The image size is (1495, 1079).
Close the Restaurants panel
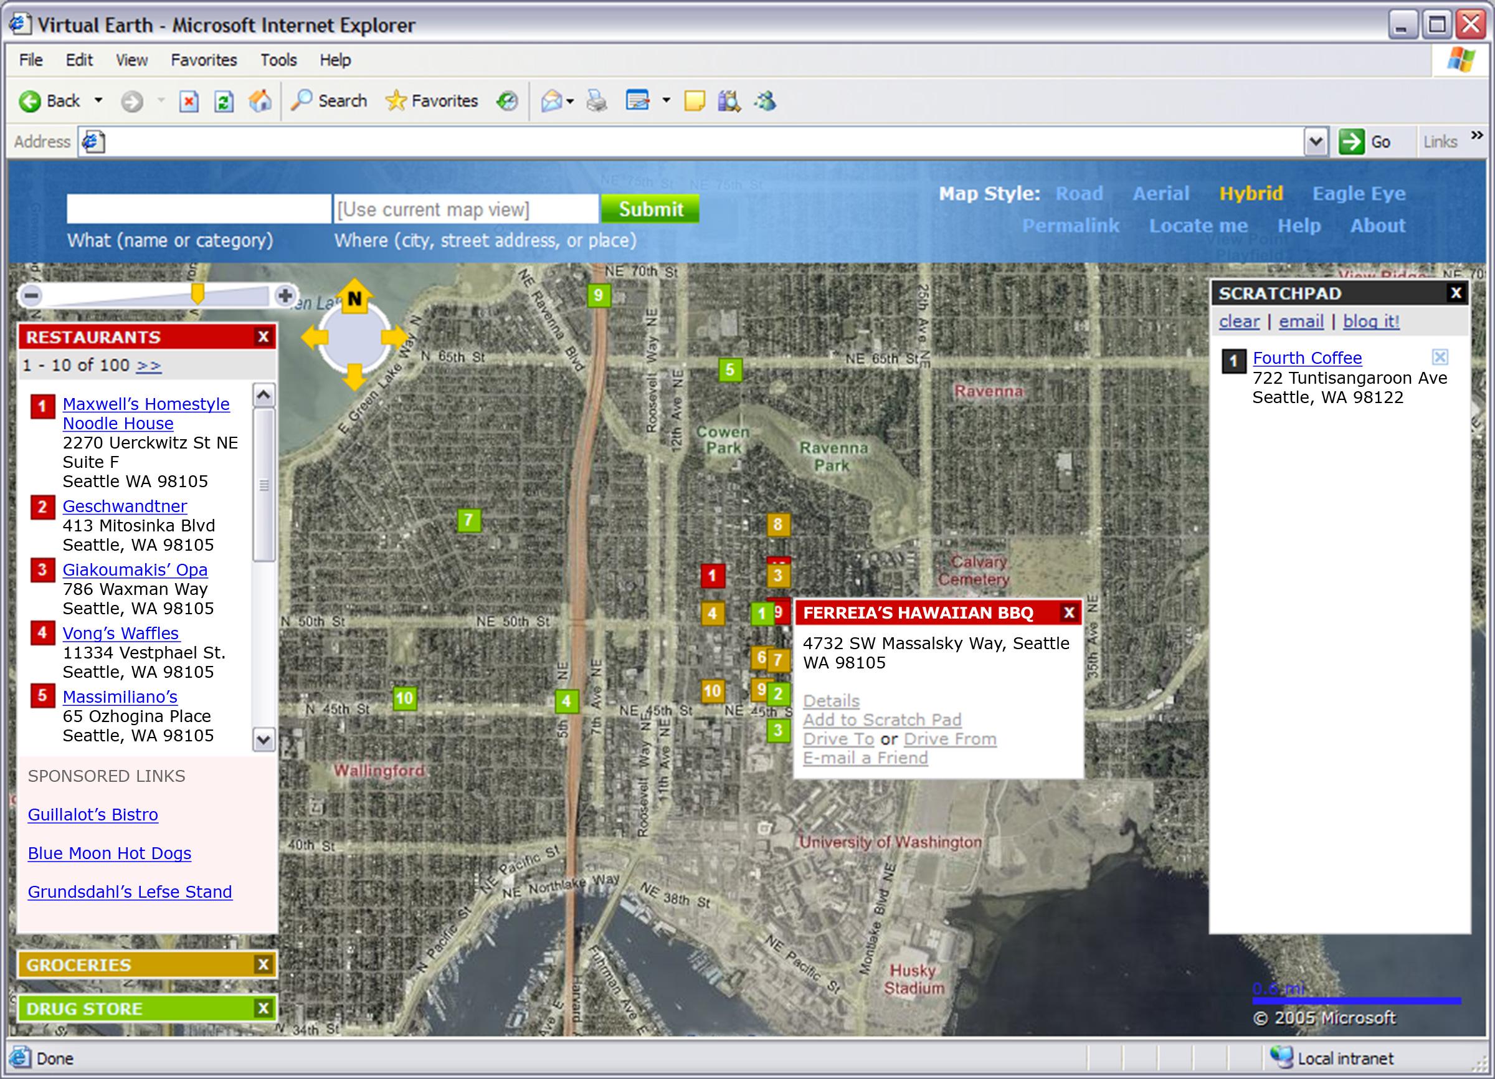click(263, 337)
